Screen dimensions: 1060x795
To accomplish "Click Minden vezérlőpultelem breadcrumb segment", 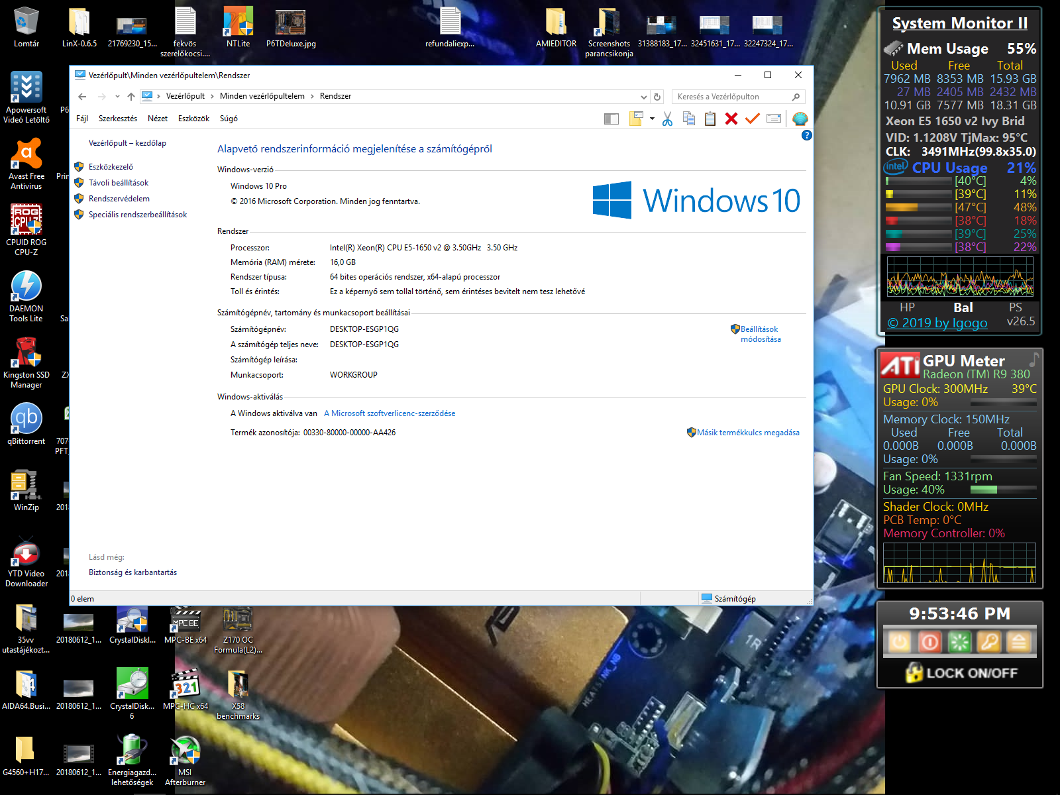I will tap(262, 96).
